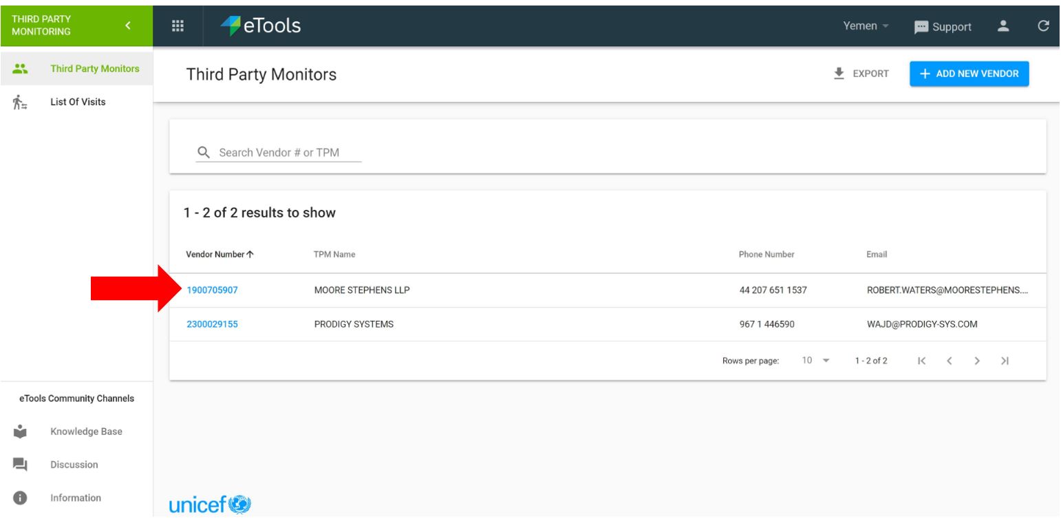
Task: Open Discussion channel
Action: pos(76,465)
